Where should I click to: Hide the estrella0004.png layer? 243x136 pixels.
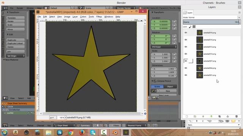186,68
